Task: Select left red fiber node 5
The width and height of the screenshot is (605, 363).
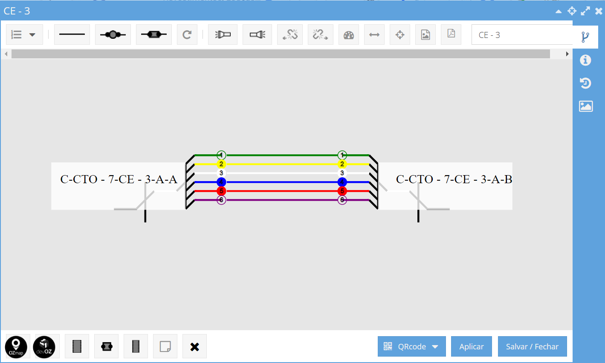Action: pos(221,191)
